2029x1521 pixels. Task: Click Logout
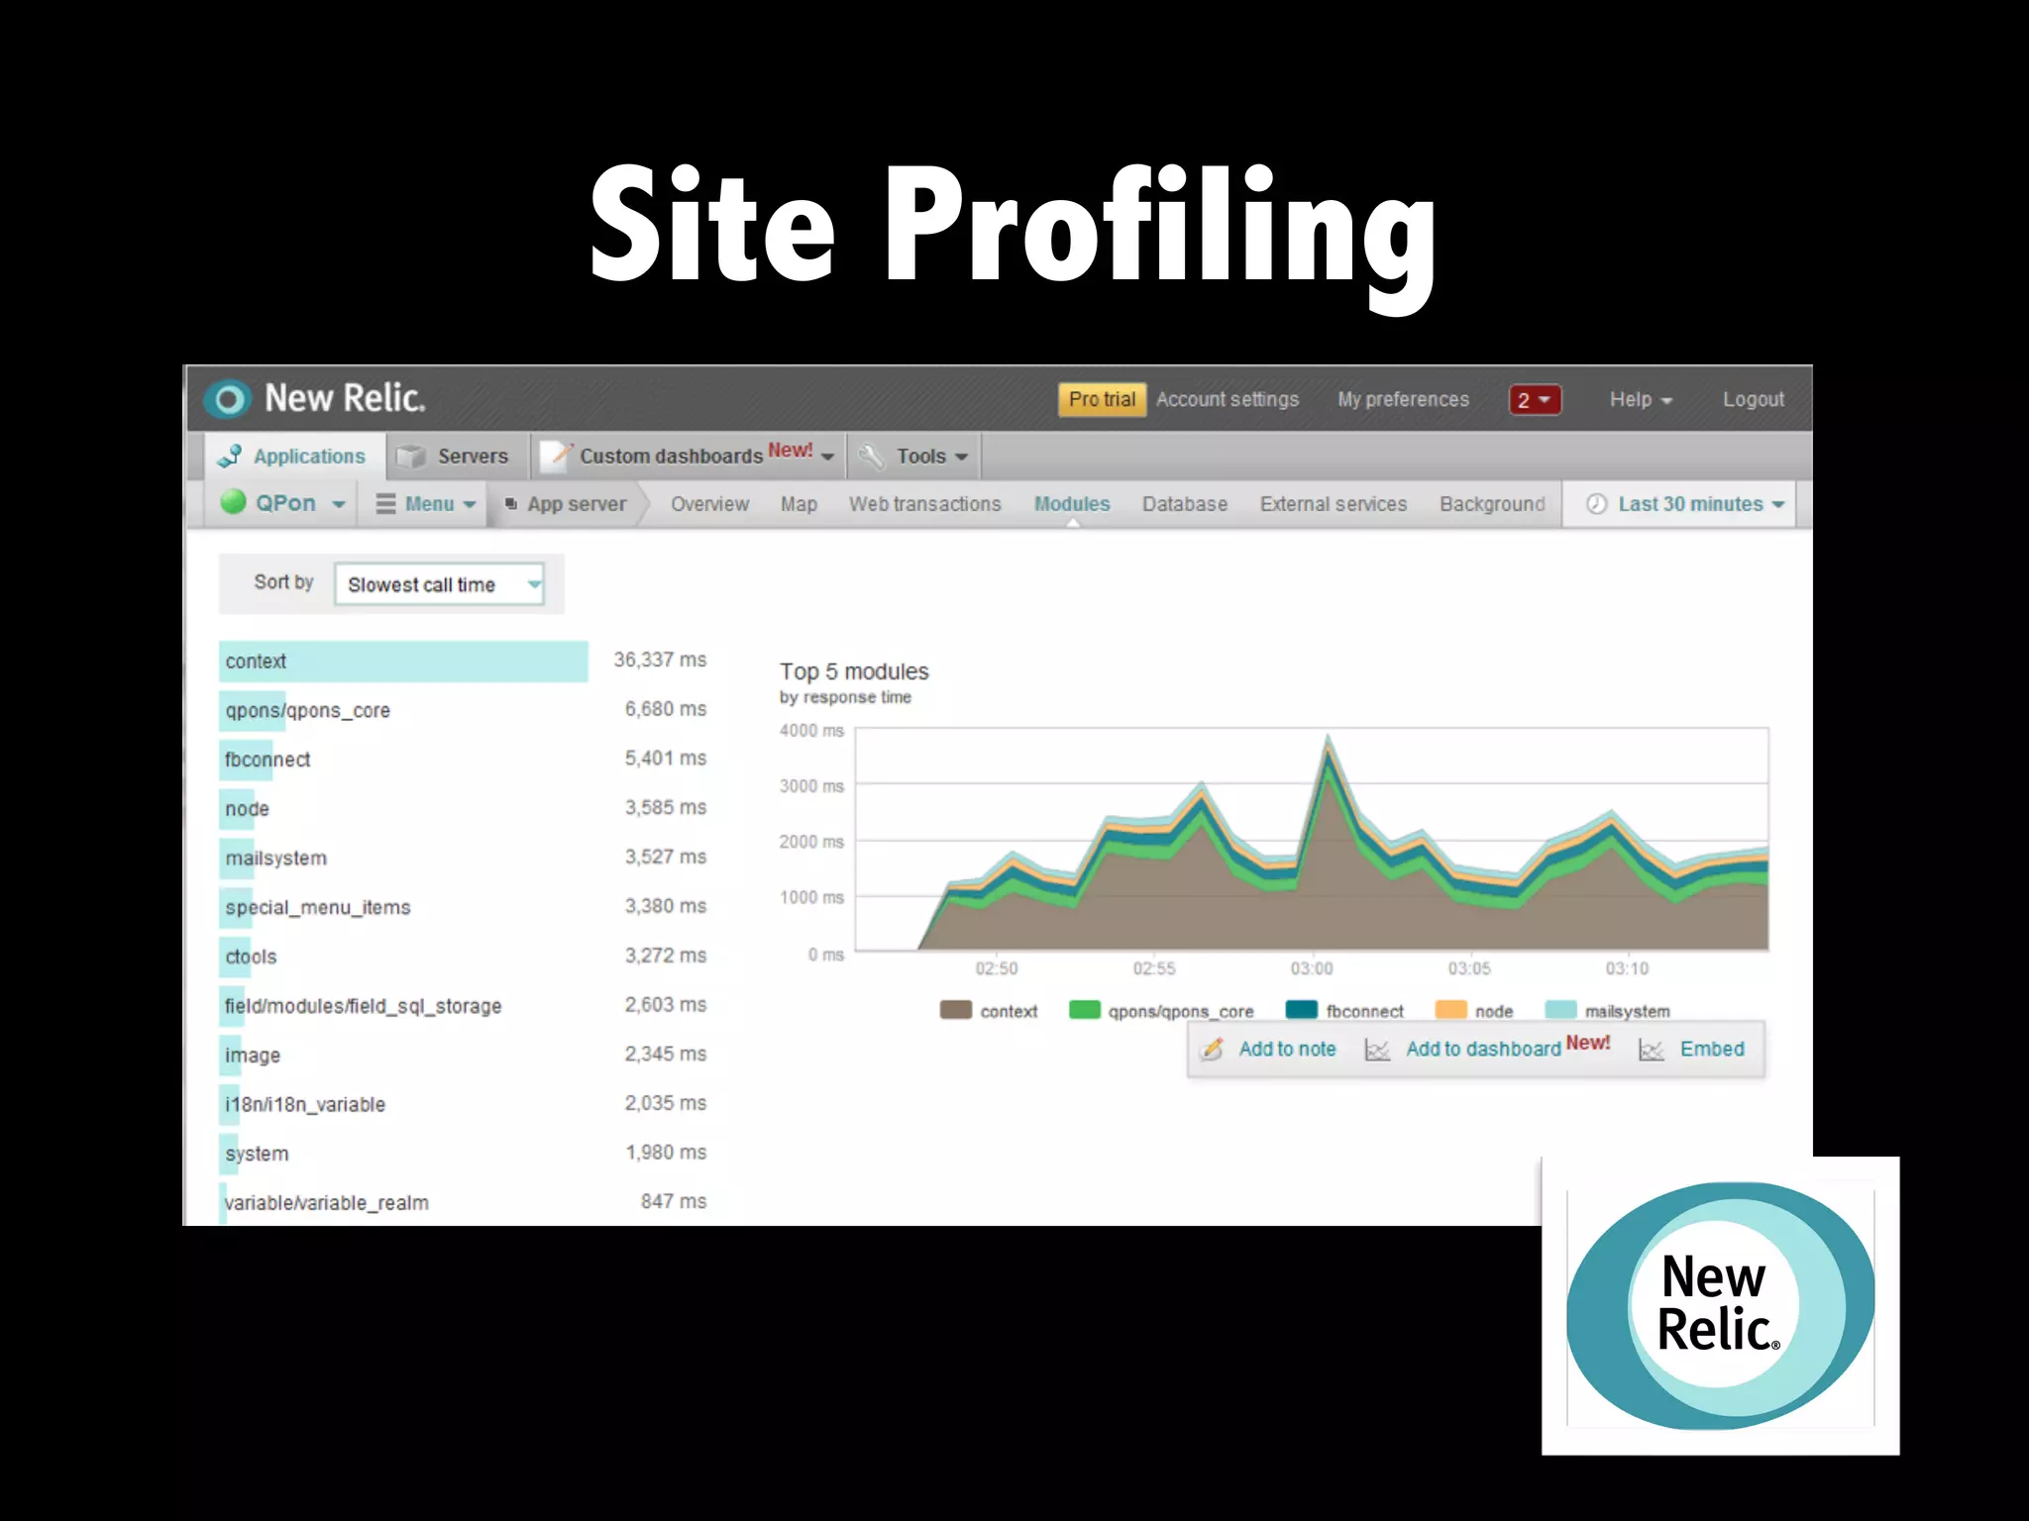pyautogui.click(x=1754, y=399)
